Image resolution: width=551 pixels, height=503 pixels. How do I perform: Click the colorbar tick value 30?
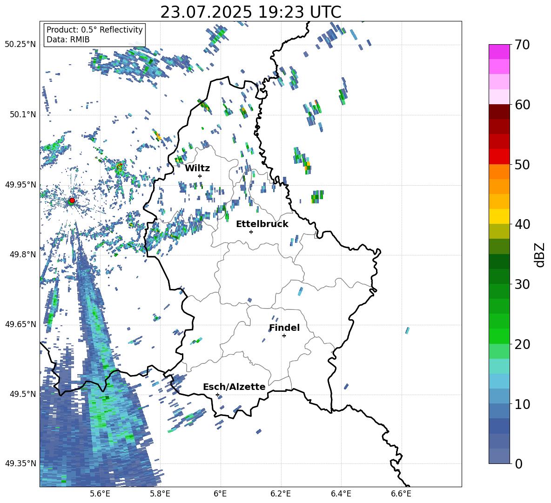click(522, 284)
